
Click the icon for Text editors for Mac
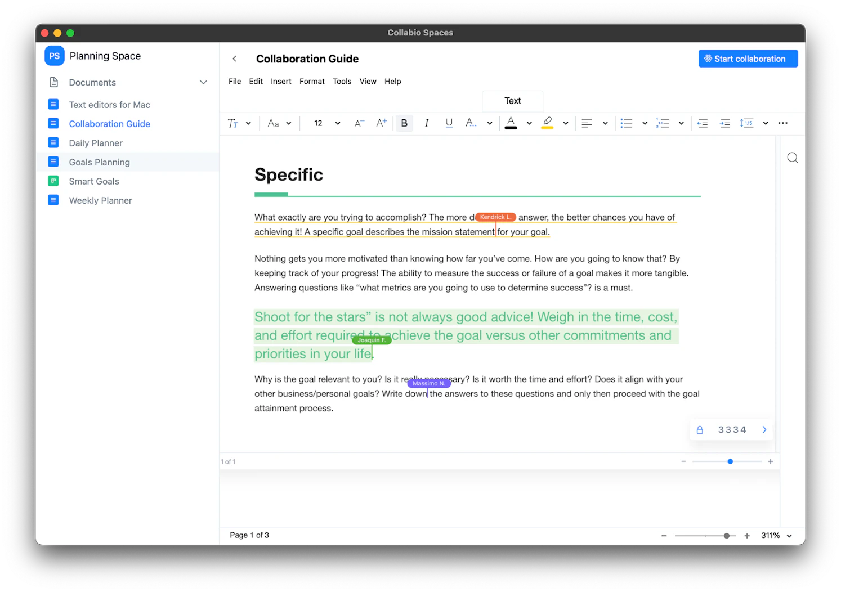pyautogui.click(x=53, y=104)
